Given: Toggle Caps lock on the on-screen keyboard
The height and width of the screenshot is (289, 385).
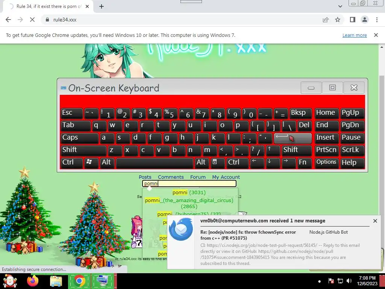Looking at the screenshot, I should point(80,138).
